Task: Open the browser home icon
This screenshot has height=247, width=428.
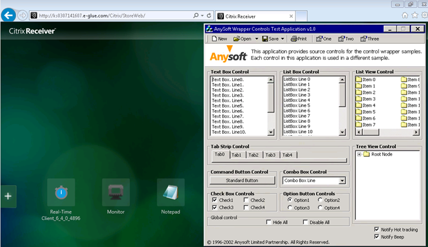Action: [405, 15]
